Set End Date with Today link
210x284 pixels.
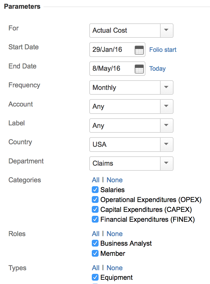point(157,69)
